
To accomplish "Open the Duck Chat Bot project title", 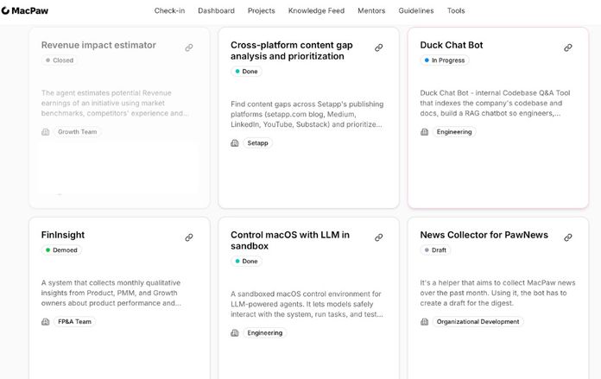I will (x=452, y=45).
